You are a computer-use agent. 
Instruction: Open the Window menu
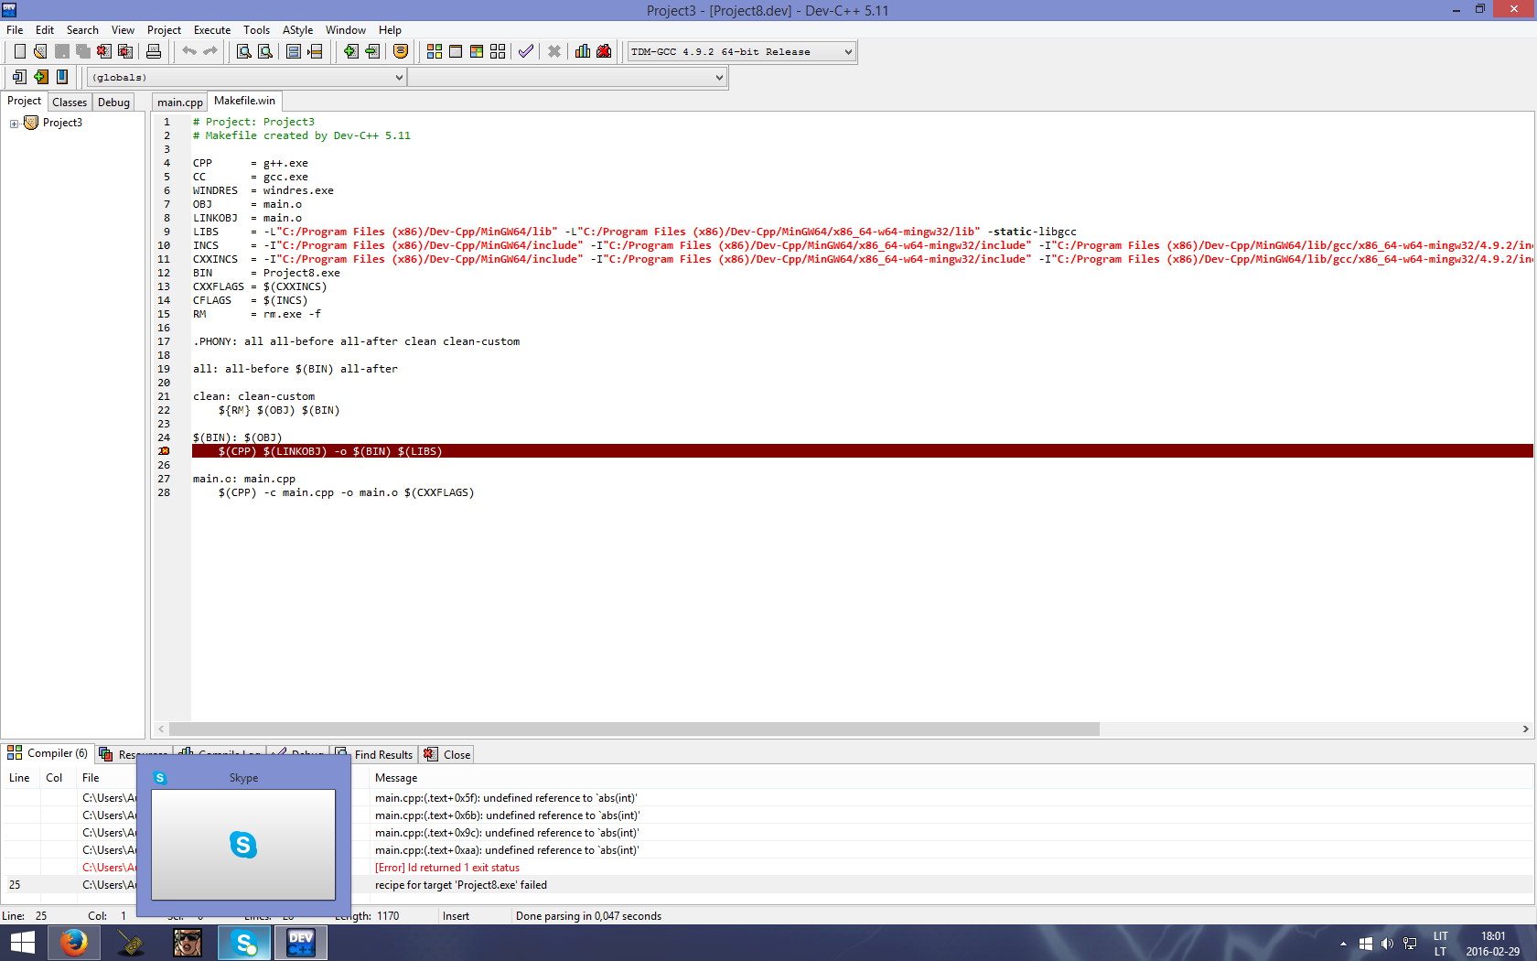(x=346, y=29)
